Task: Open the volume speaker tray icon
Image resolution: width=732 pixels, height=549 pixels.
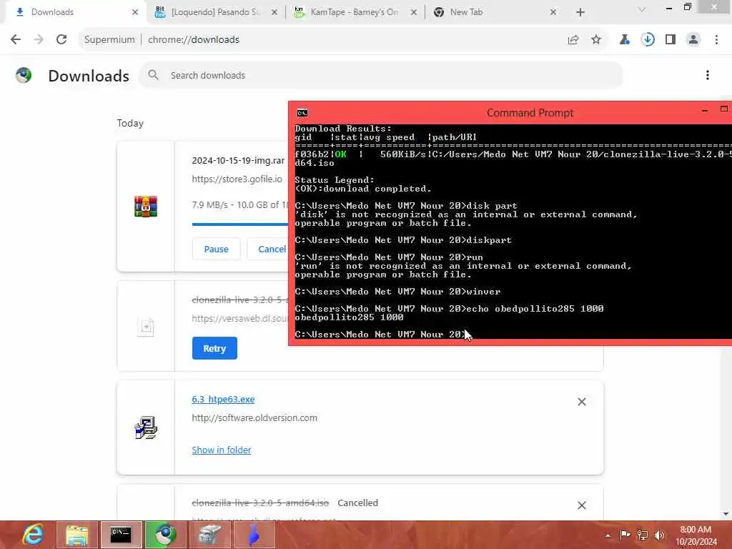Action: tap(660, 535)
